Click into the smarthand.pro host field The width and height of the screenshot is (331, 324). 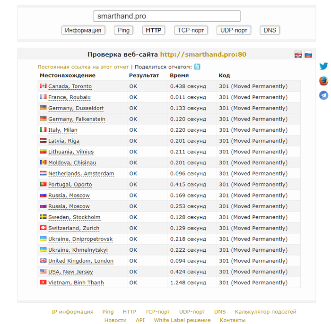point(167,16)
